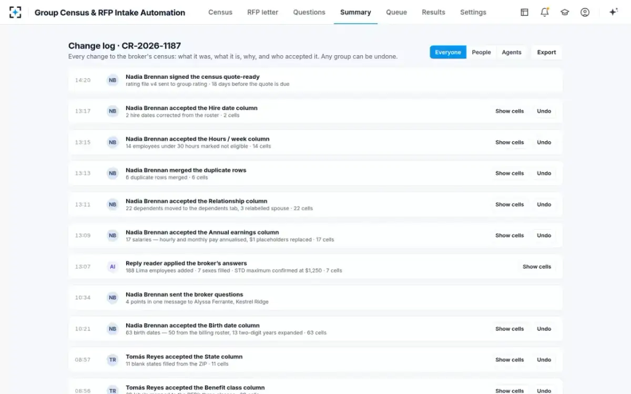
Task: Undo the Hire date column change
Action: (x=544, y=111)
